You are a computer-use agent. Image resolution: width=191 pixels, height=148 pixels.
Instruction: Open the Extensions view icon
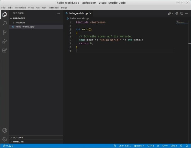pos(4,50)
